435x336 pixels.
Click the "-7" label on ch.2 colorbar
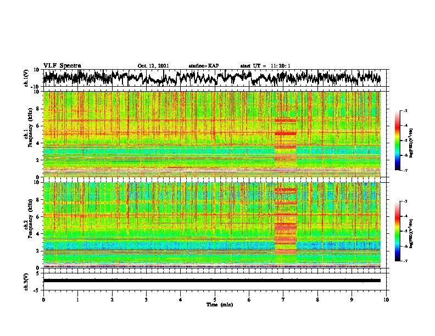[405, 261]
